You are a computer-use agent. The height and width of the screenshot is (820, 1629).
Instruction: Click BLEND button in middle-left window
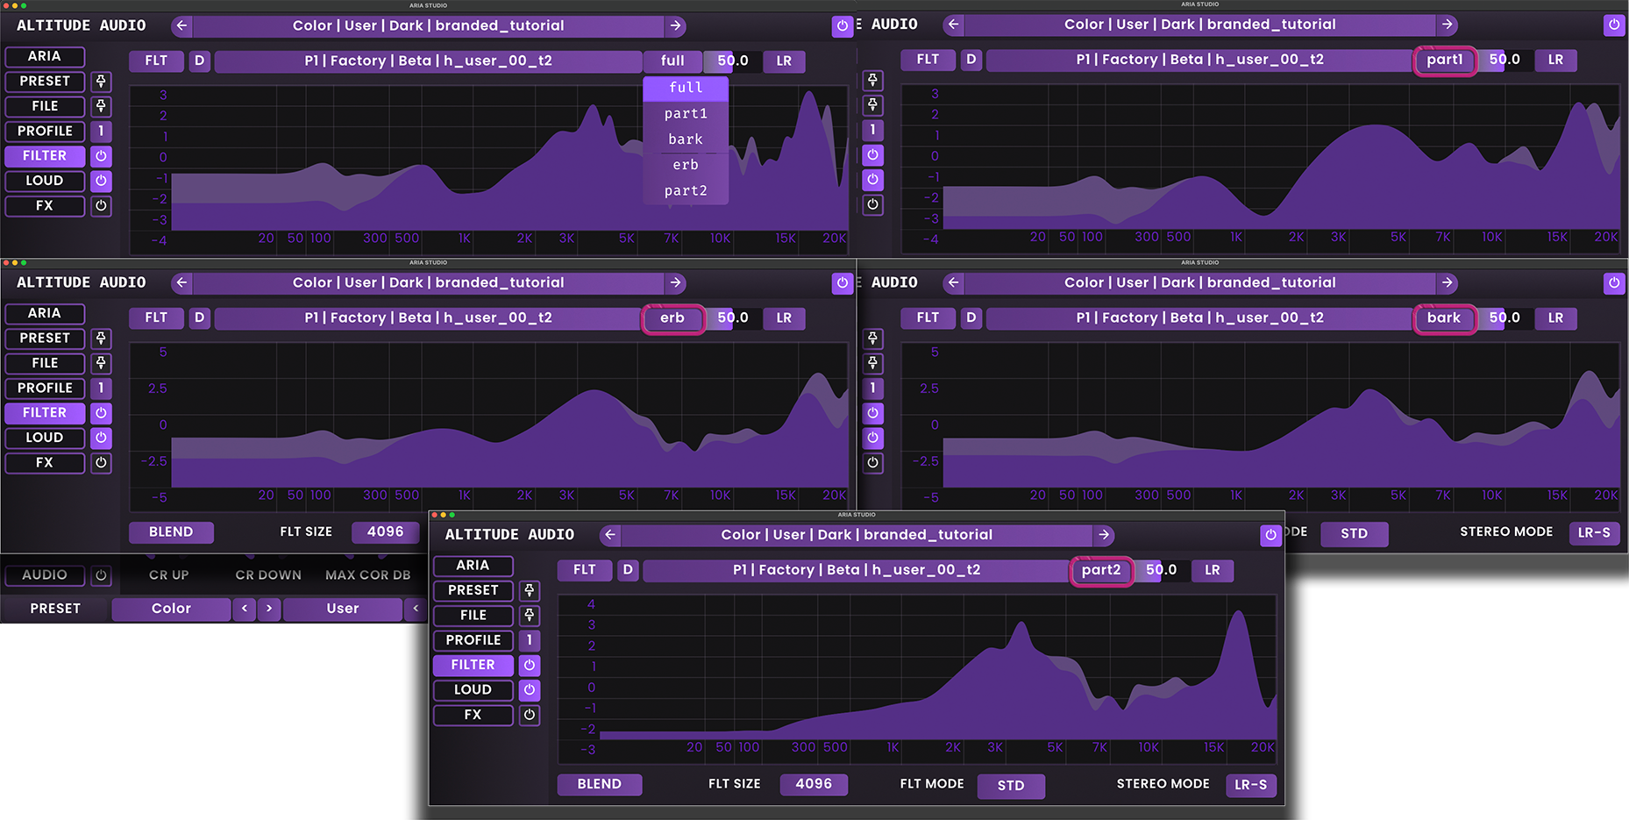pyautogui.click(x=171, y=531)
